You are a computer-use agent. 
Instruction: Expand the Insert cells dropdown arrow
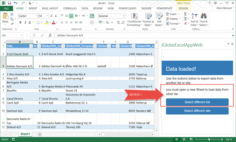(179, 14)
